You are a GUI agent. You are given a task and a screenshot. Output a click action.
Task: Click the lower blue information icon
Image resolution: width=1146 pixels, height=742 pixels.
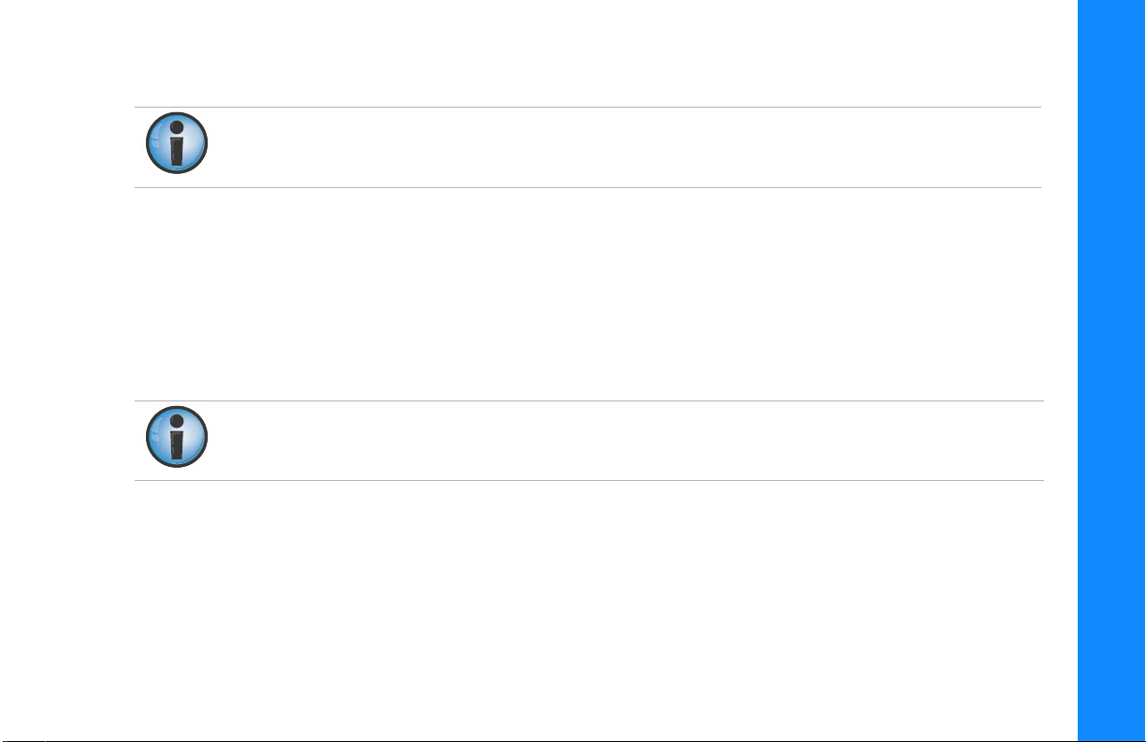(x=176, y=437)
